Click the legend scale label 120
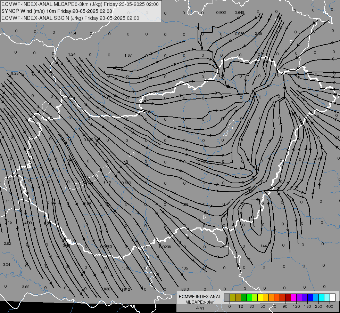 click(296, 306)
